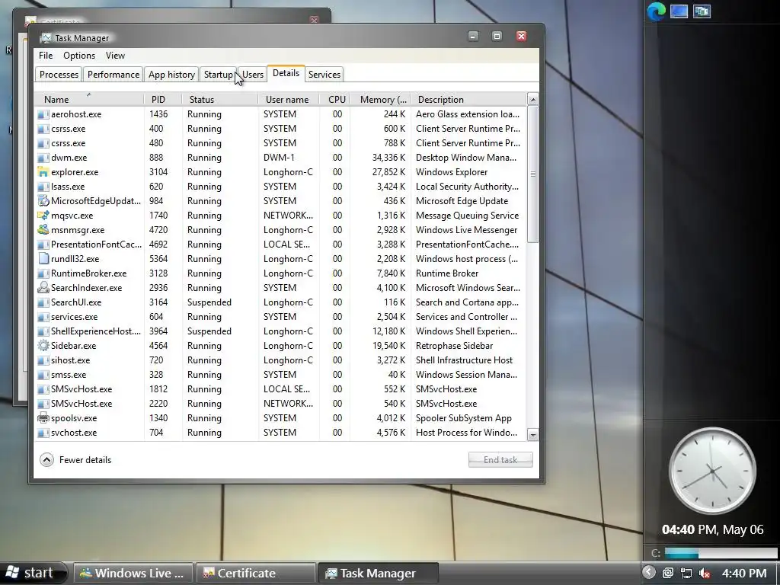Sort by the PID column header
This screenshot has width=780, height=585.
(x=163, y=100)
